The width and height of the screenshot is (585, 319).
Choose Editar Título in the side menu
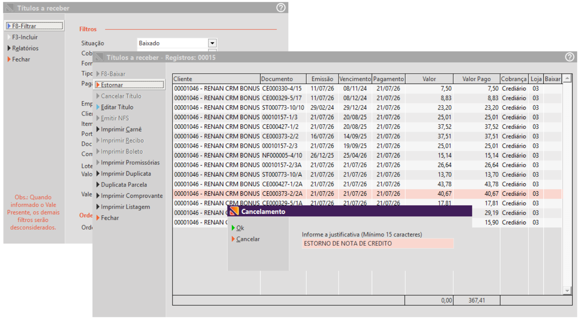point(117,107)
